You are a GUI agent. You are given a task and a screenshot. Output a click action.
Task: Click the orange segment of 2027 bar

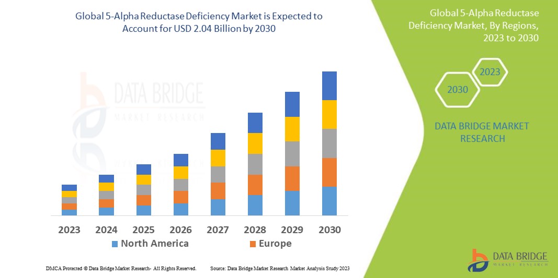click(218, 190)
